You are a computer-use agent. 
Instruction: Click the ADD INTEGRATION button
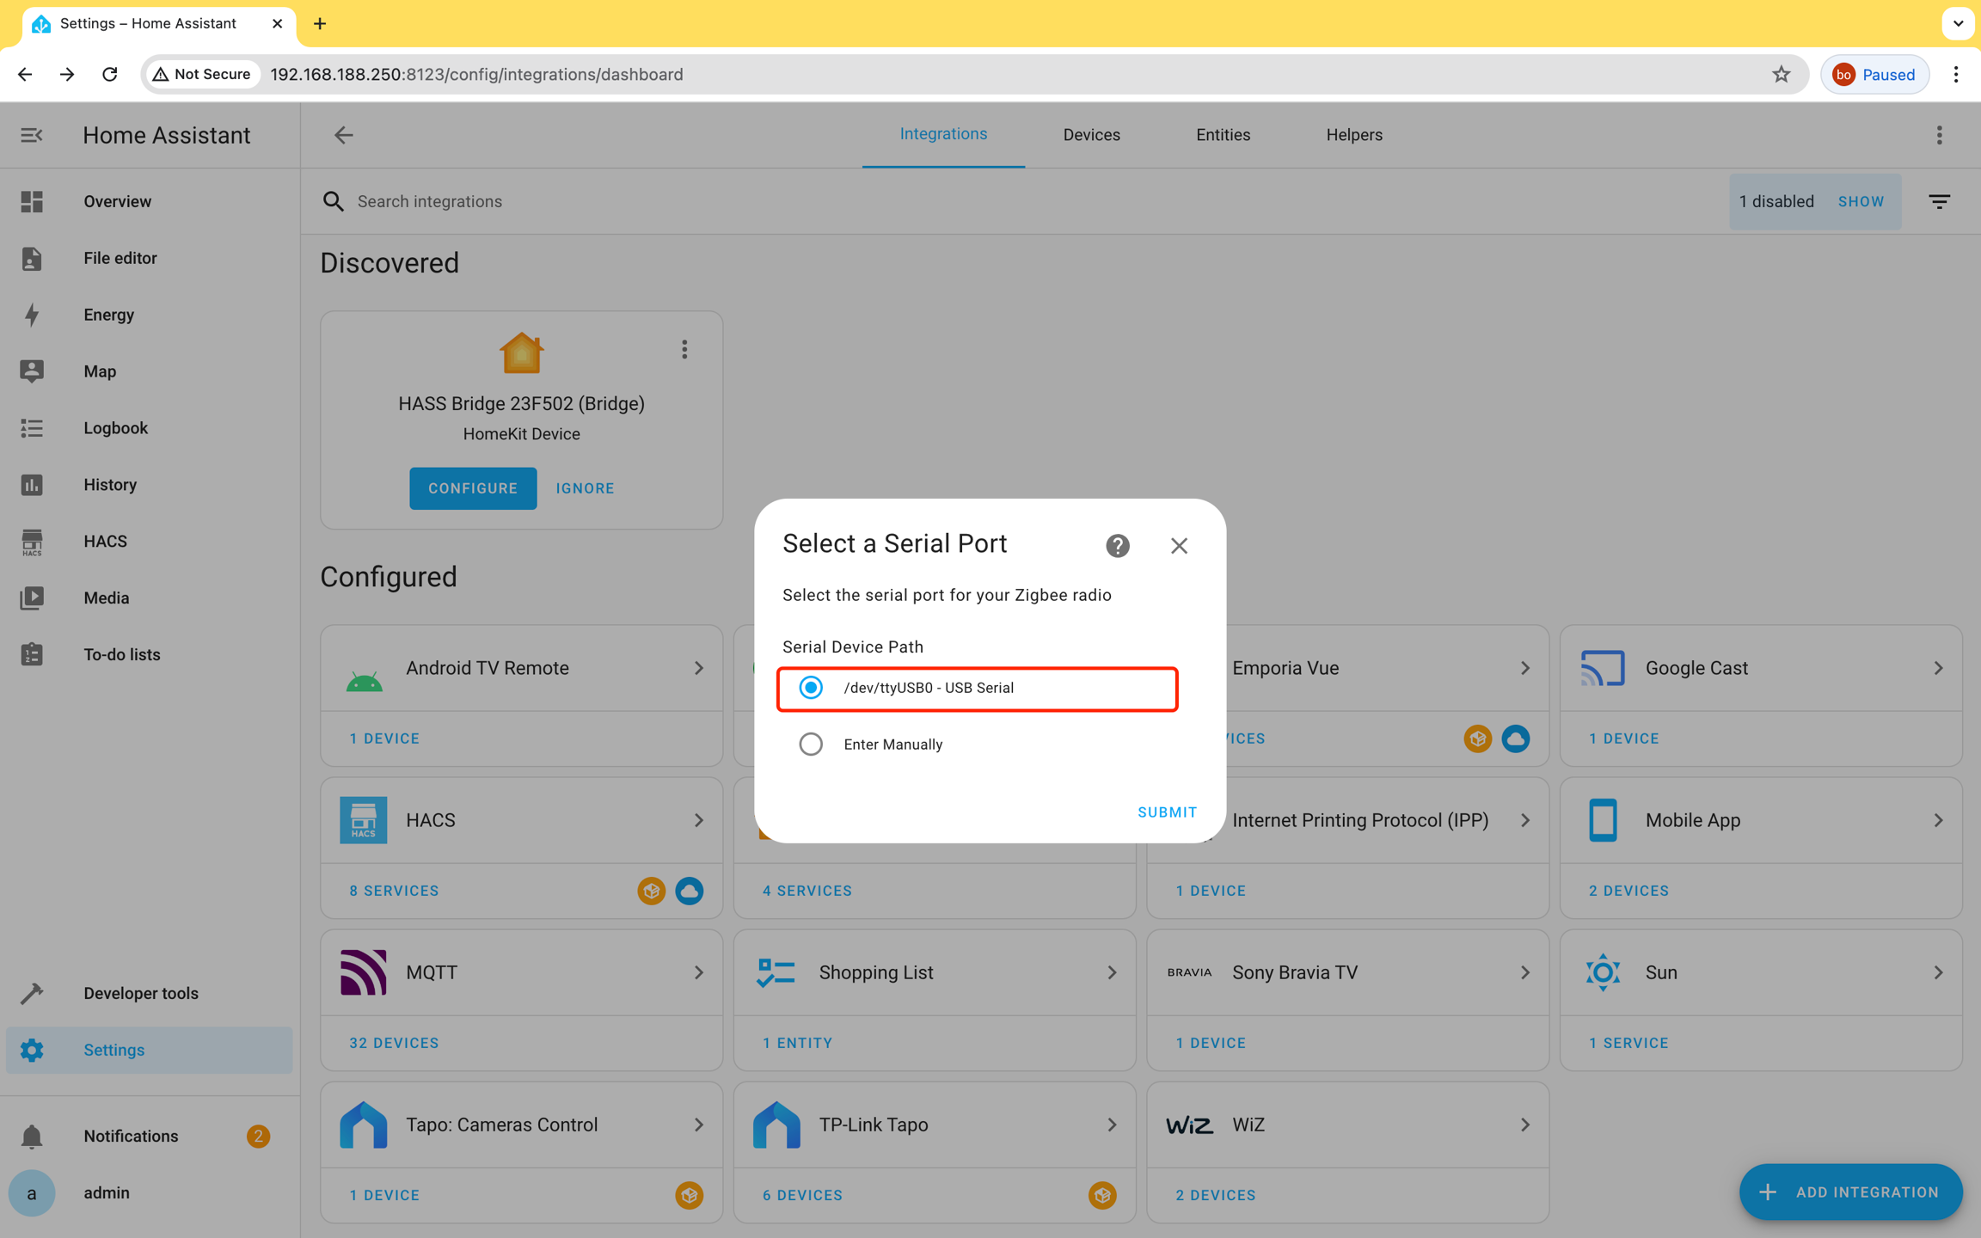tap(1850, 1192)
